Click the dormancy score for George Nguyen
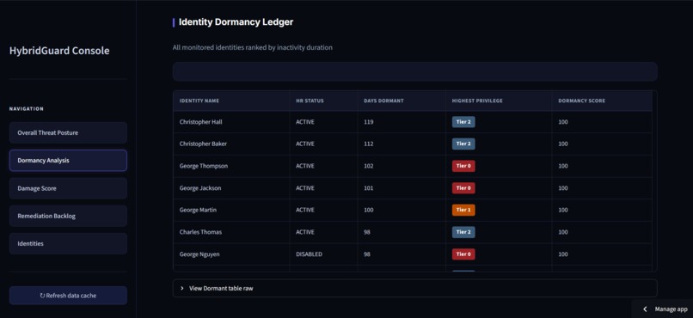The height and width of the screenshot is (318, 693). coord(563,254)
